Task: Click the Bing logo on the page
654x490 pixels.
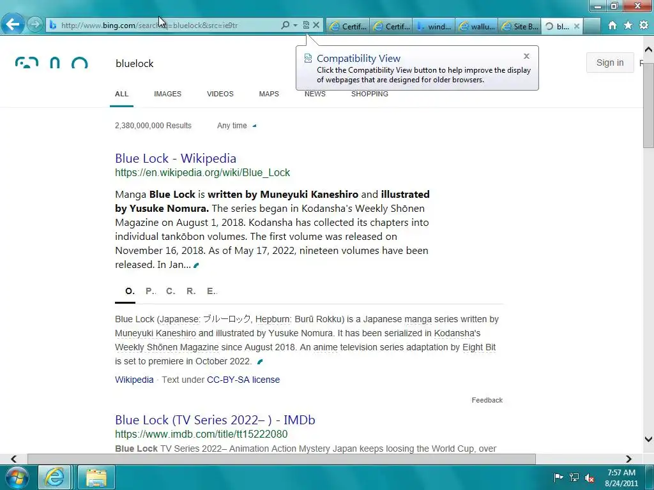Action: click(x=51, y=63)
